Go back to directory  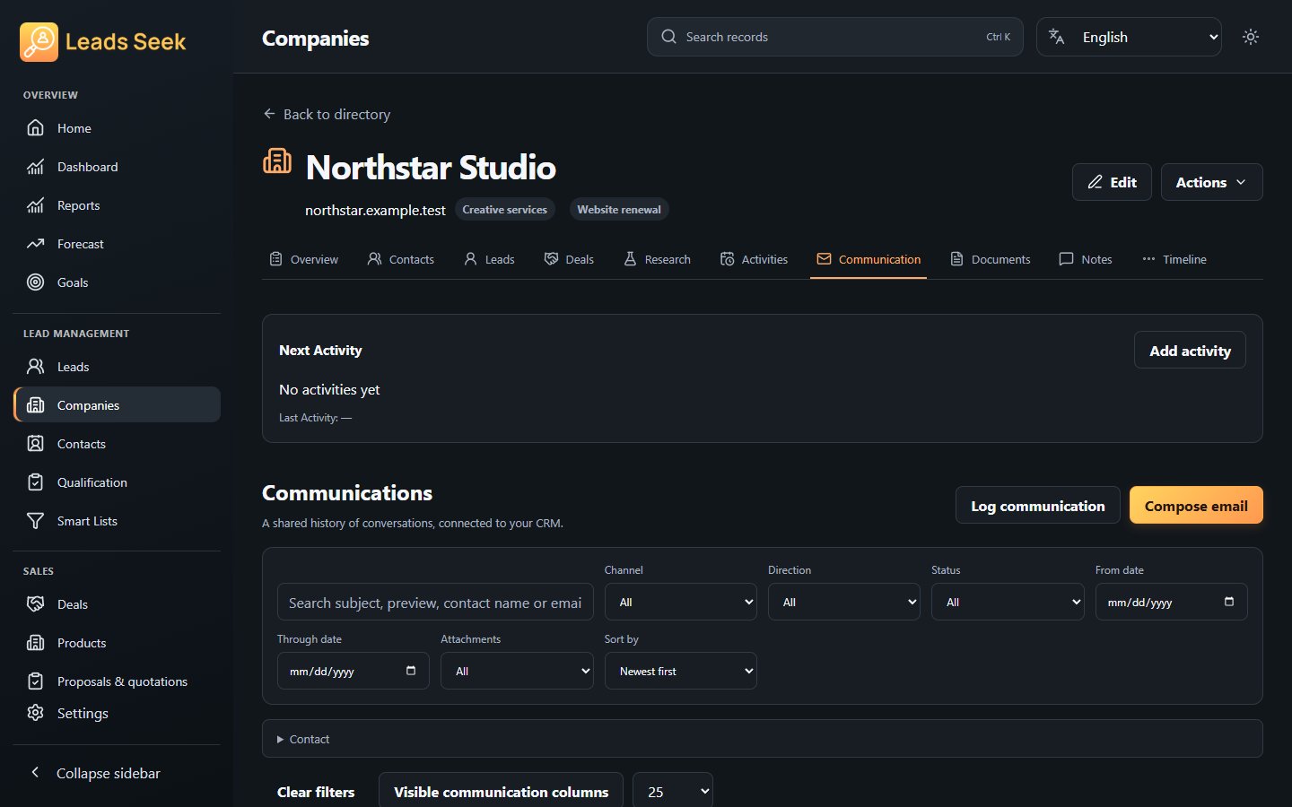(x=327, y=114)
